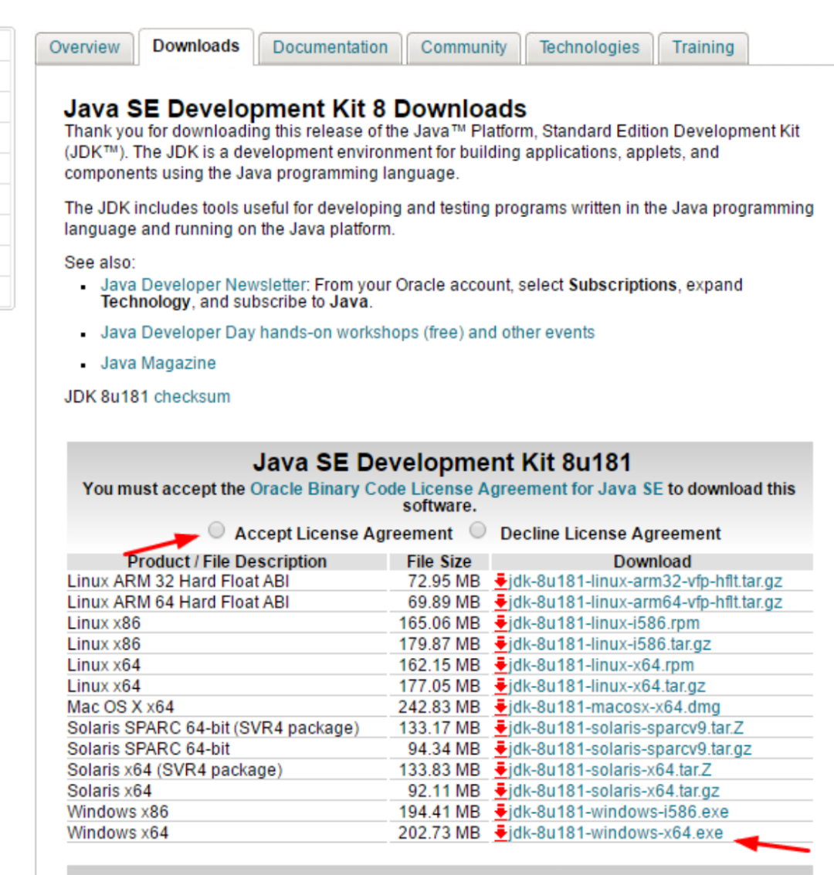Open the JDK 8u181 checksum link
This screenshot has width=834, height=875.
192,397
